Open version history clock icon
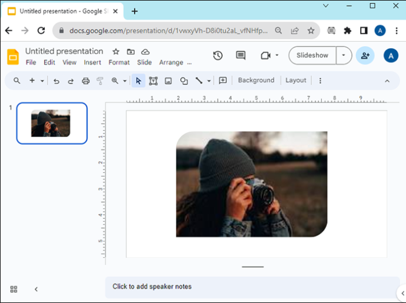 coord(218,55)
